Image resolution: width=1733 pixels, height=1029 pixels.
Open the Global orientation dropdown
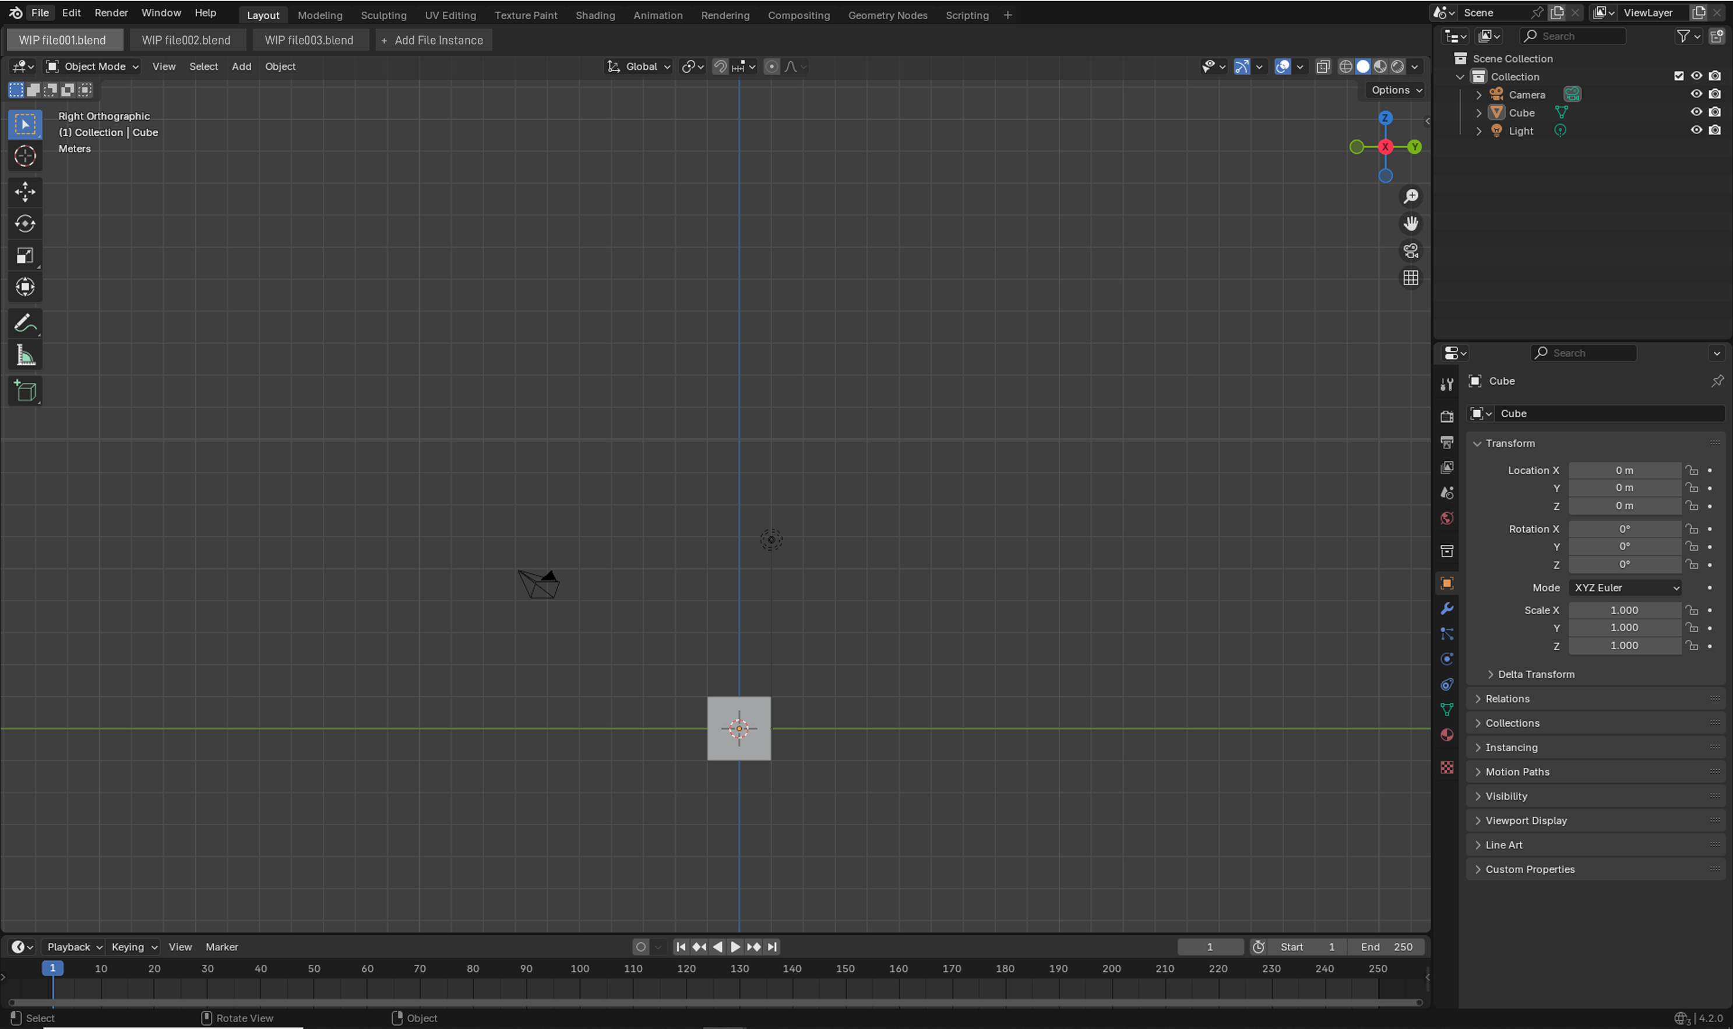(639, 66)
